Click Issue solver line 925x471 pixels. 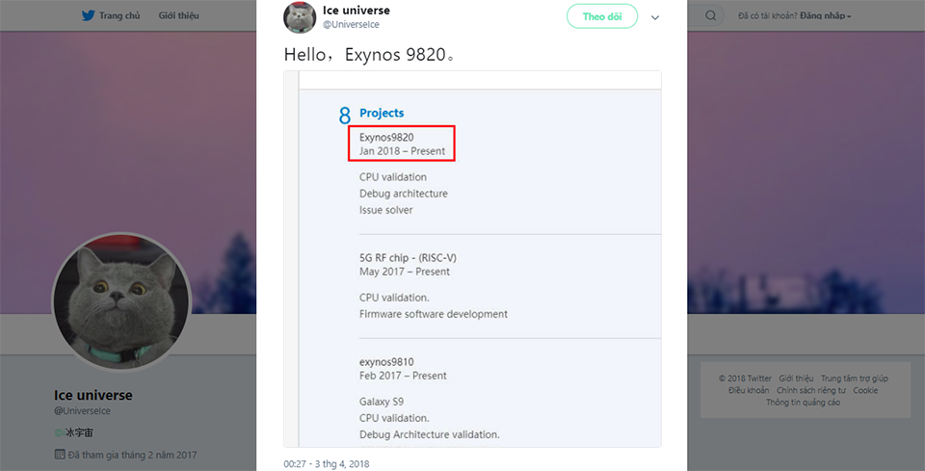[x=385, y=210]
